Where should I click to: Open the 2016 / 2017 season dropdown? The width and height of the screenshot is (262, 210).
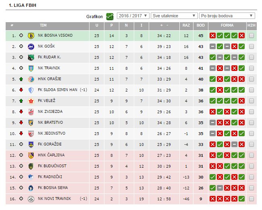[x=133, y=16]
